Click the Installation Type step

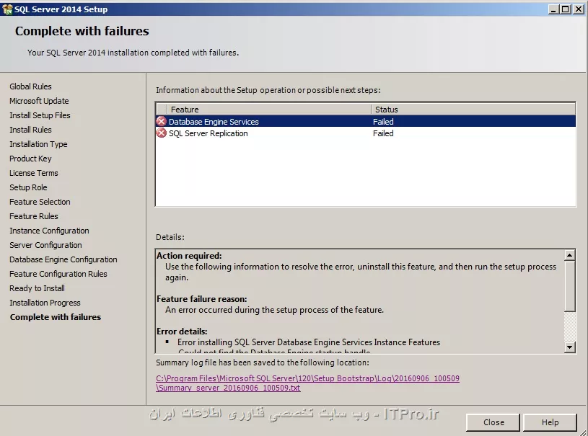point(38,144)
